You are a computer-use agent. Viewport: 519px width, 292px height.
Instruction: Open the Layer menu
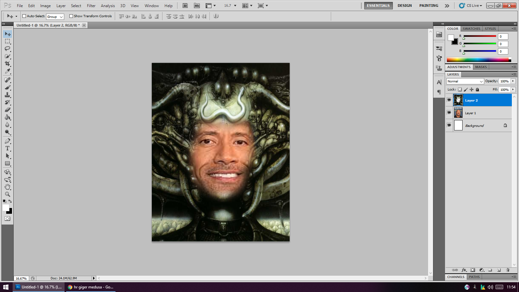coord(61,6)
